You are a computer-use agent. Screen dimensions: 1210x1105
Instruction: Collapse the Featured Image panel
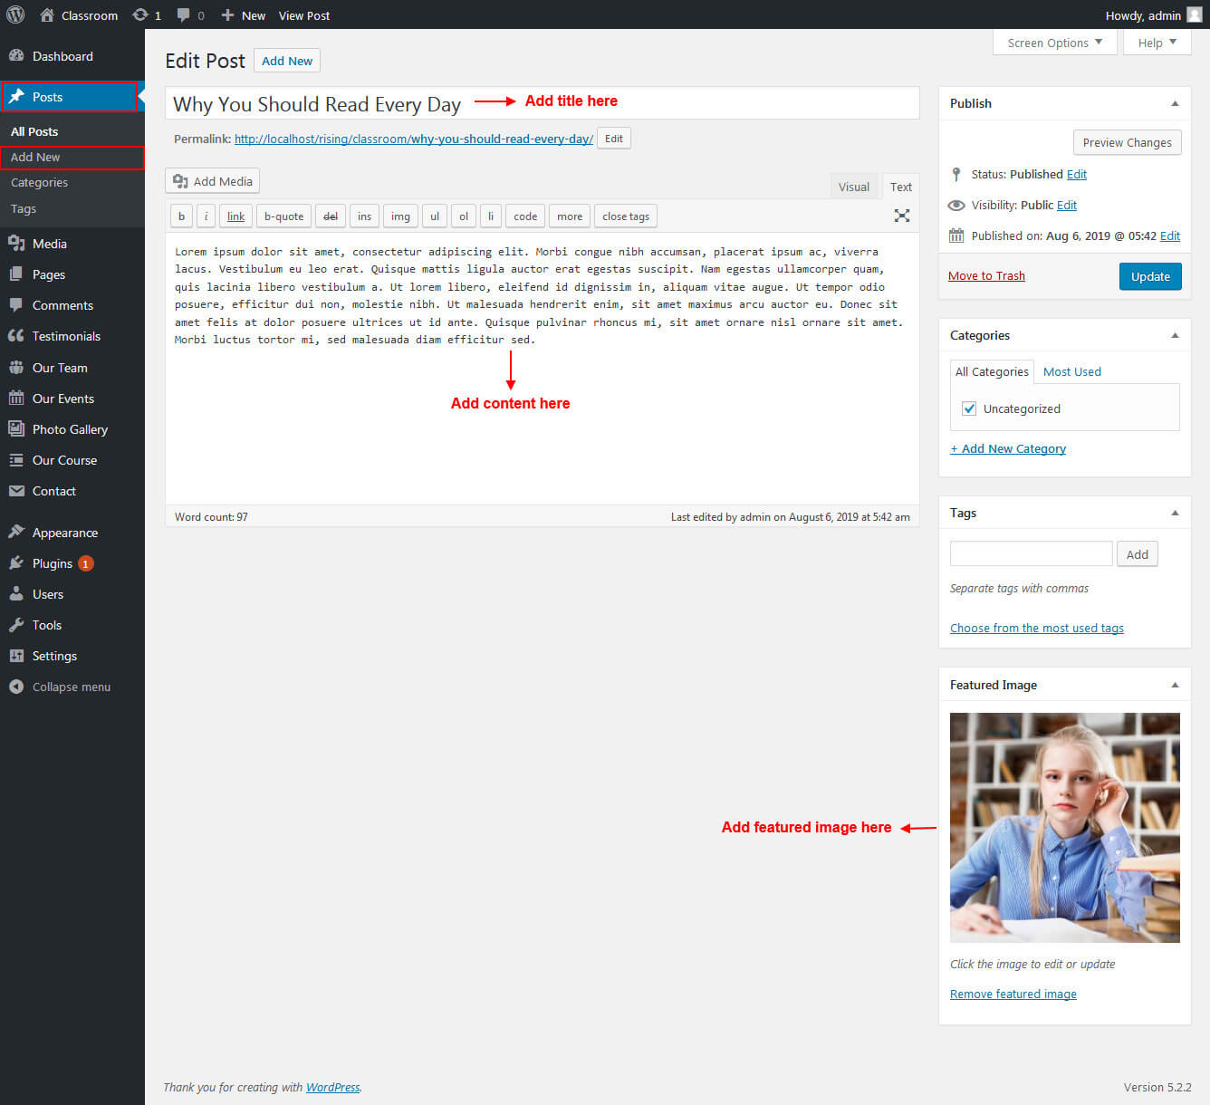coord(1175,685)
